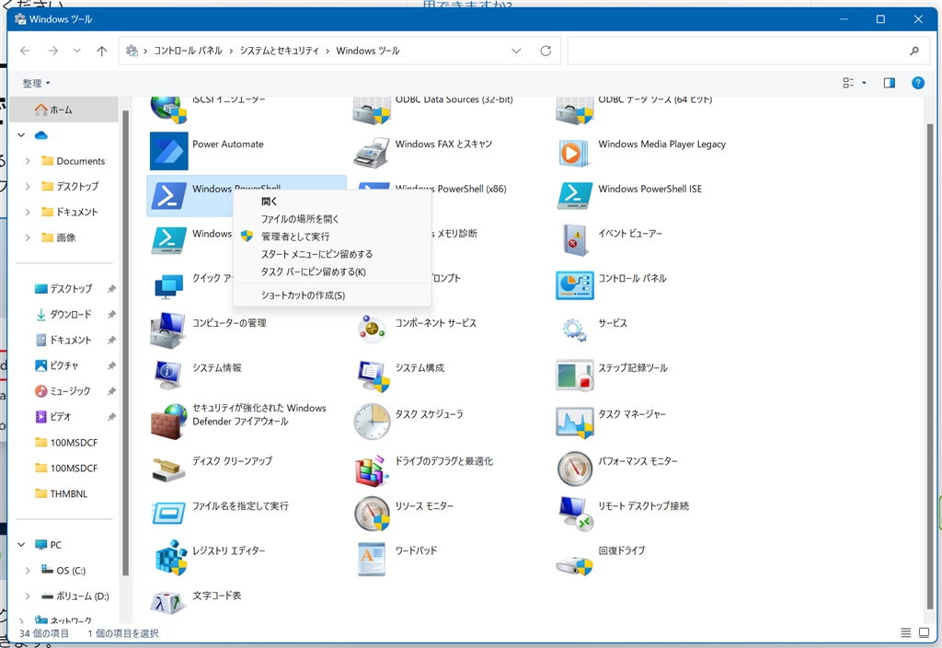Select the リモート デスクトップ接続 icon
This screenshot has height=648, width=942.
point(574,514)
